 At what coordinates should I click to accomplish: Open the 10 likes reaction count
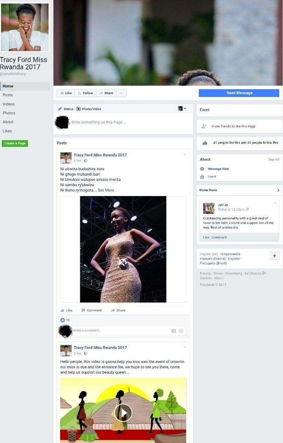point(65,320)
